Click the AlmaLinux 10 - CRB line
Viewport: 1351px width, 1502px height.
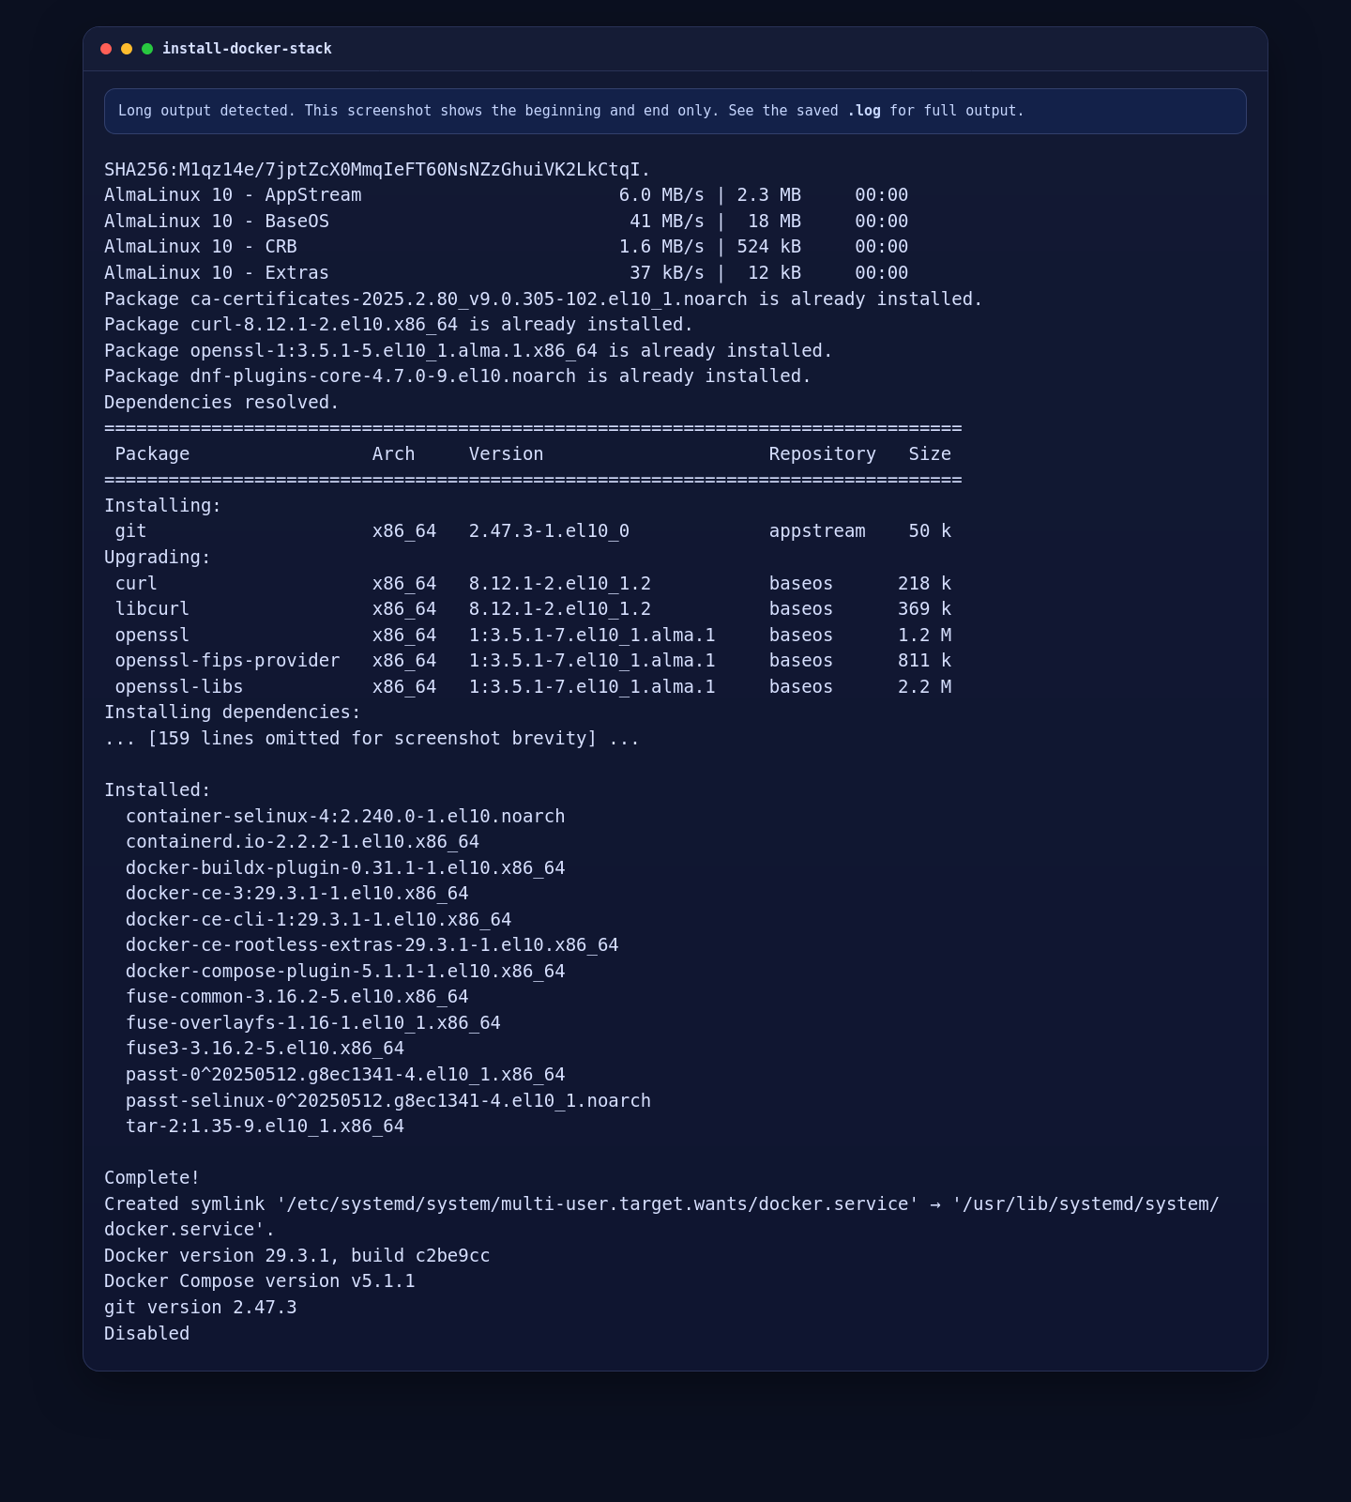pos(507,247)
